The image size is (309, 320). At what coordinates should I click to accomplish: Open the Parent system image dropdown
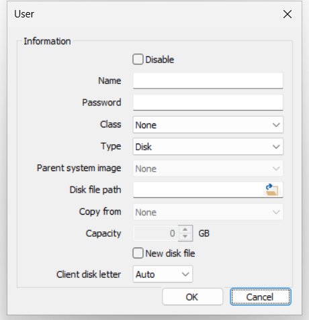[x=208, y=168]
